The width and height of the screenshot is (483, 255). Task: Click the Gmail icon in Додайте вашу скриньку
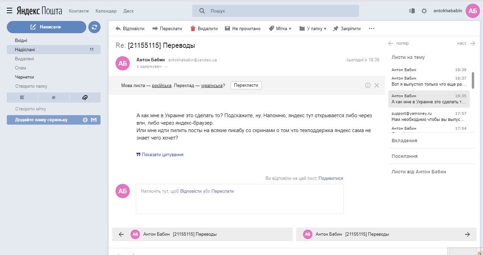pyautogui.click(x=94, y=120)
